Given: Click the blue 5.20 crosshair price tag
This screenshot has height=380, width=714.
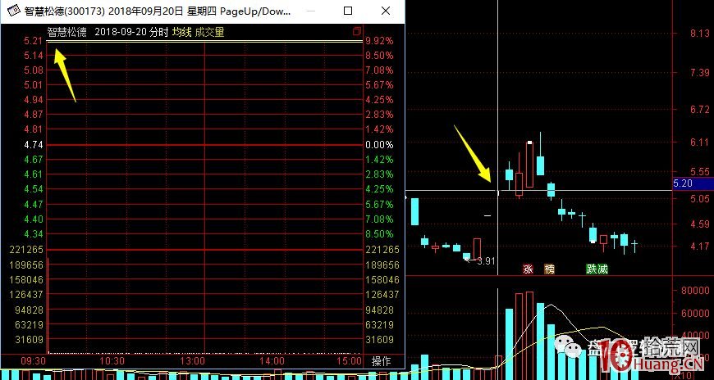Looking at the screenshot, I should tap(693, 183).
